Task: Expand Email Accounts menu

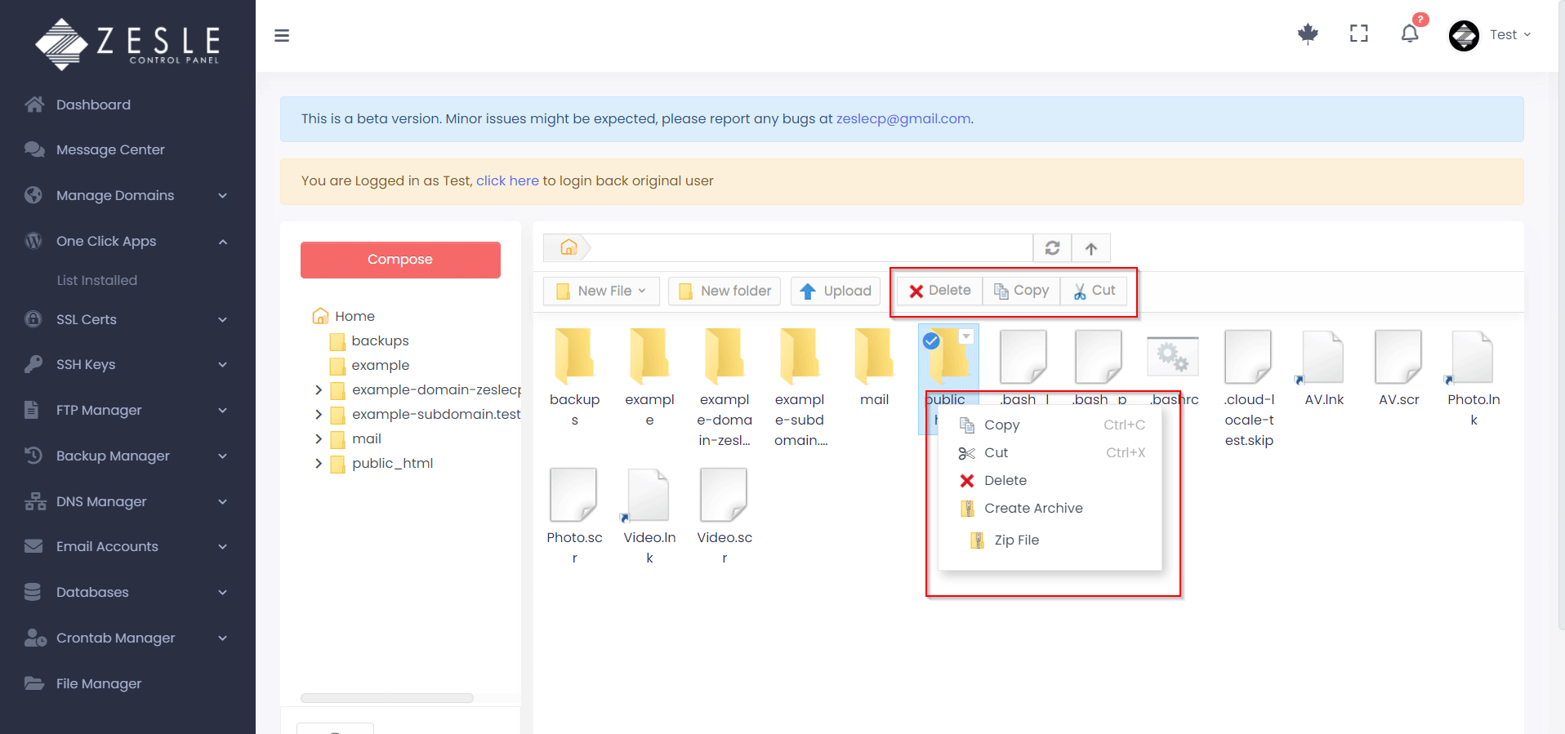Action: coord(127,546)
